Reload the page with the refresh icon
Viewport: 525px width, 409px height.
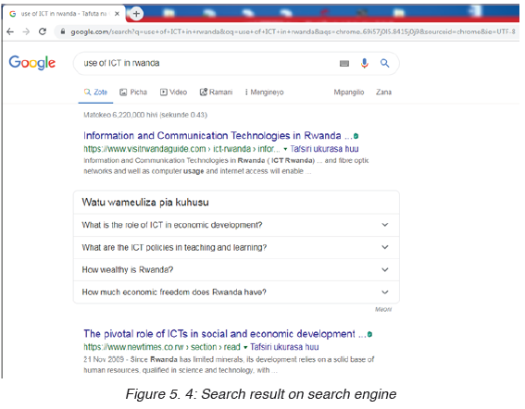tap(43, 31)
